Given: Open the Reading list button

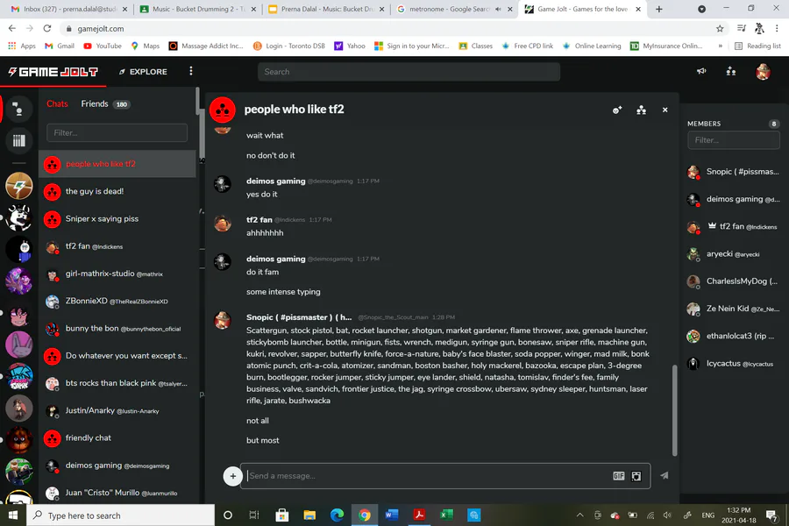Looking at the screenshot, I should point(757,46).
